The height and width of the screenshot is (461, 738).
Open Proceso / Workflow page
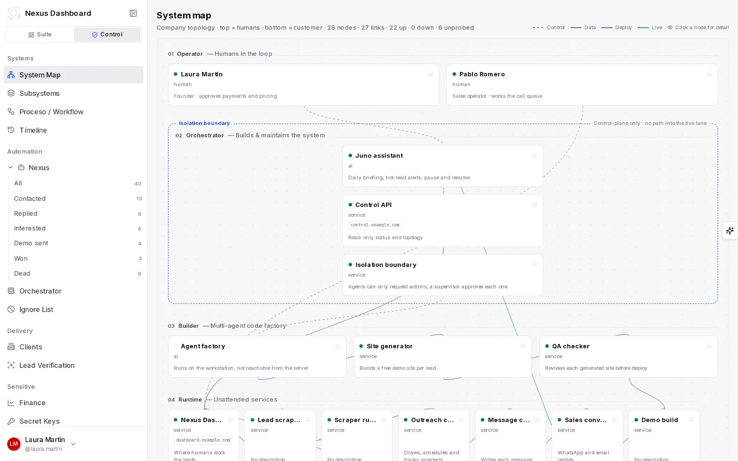point(73,112)
